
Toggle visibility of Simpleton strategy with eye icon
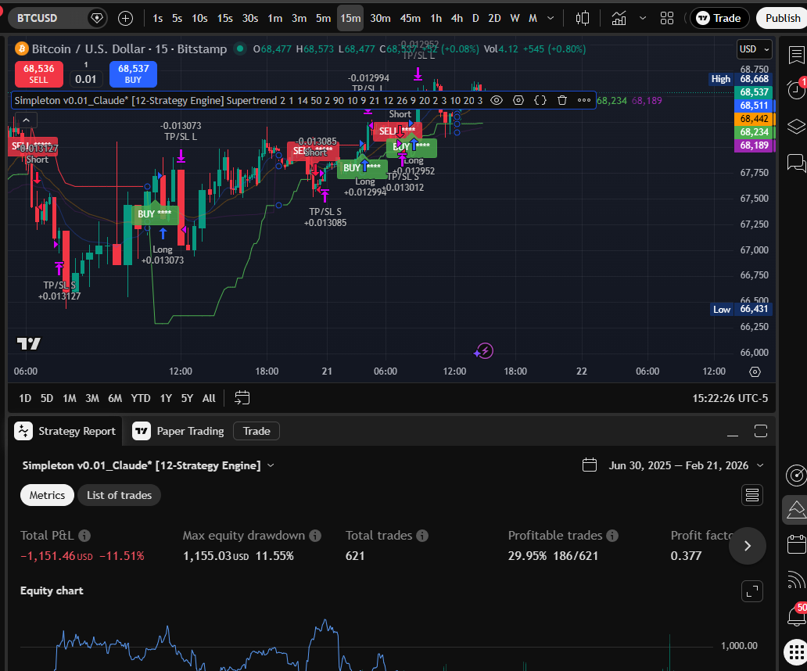click(x=496, y=100)
